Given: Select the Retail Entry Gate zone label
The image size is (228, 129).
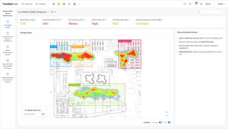Looking at the screenshot, I should tap(78, 47).
